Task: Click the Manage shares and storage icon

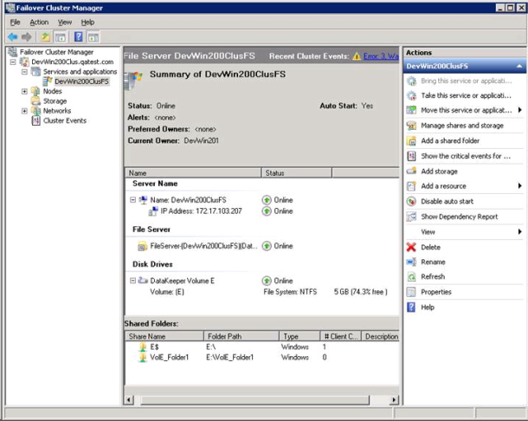Action: [411, 126]
